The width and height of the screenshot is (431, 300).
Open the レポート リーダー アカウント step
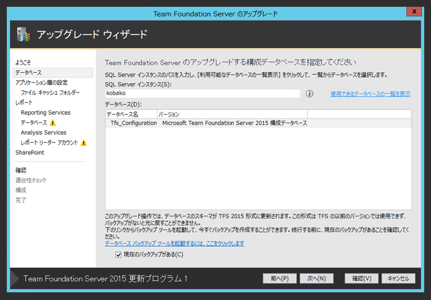pos(49,143)
